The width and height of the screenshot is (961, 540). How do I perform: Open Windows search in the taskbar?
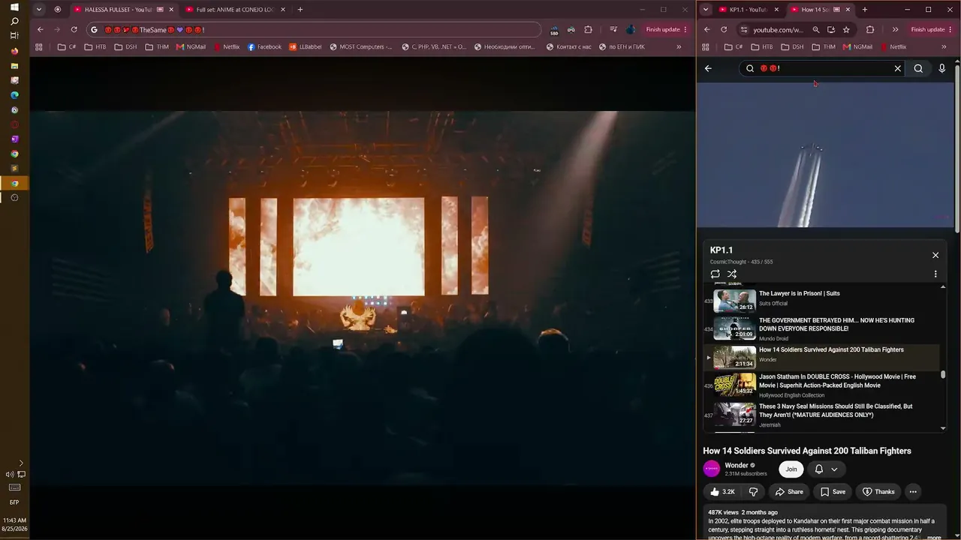tap(14, 21)
